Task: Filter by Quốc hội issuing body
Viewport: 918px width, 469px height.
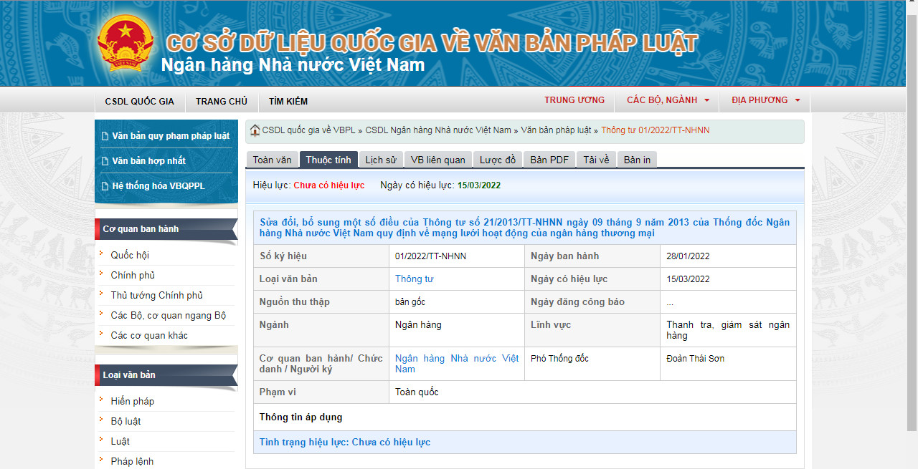Action: [x=130, y=256]
